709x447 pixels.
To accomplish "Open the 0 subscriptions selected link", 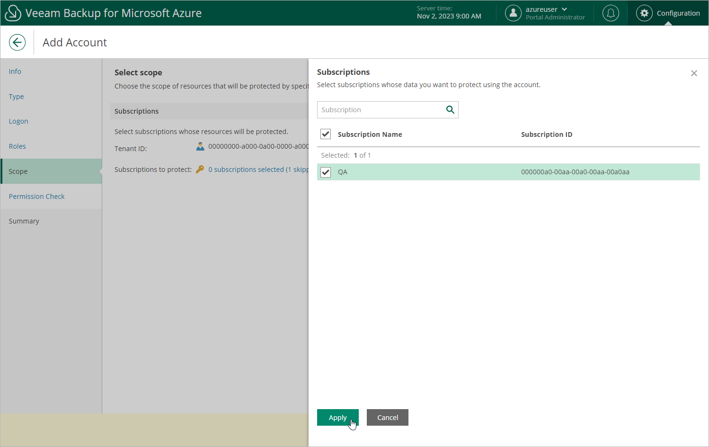I will point(258,170).
